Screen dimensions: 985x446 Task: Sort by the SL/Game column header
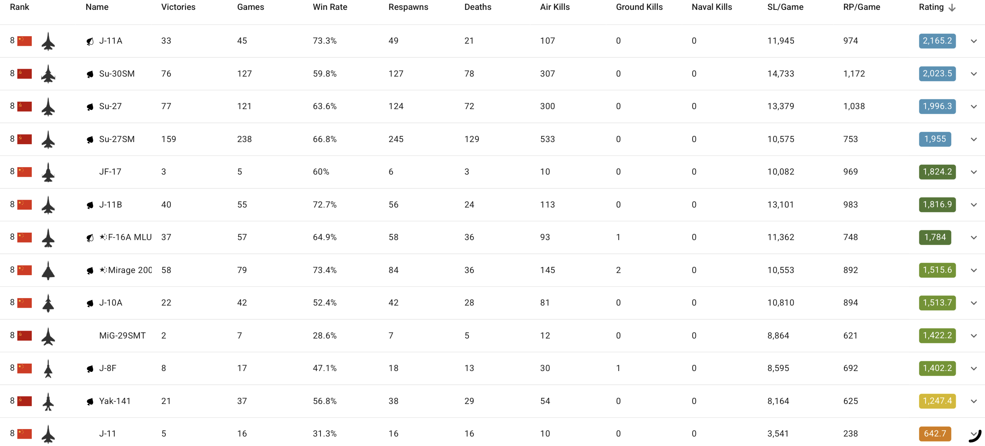pos(785,7)
